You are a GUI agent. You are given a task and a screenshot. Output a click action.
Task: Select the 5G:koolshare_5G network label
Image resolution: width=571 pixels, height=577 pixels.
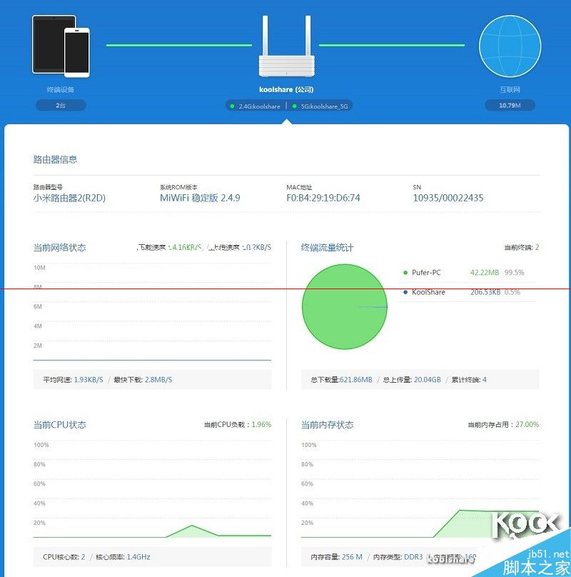[324, 106]
